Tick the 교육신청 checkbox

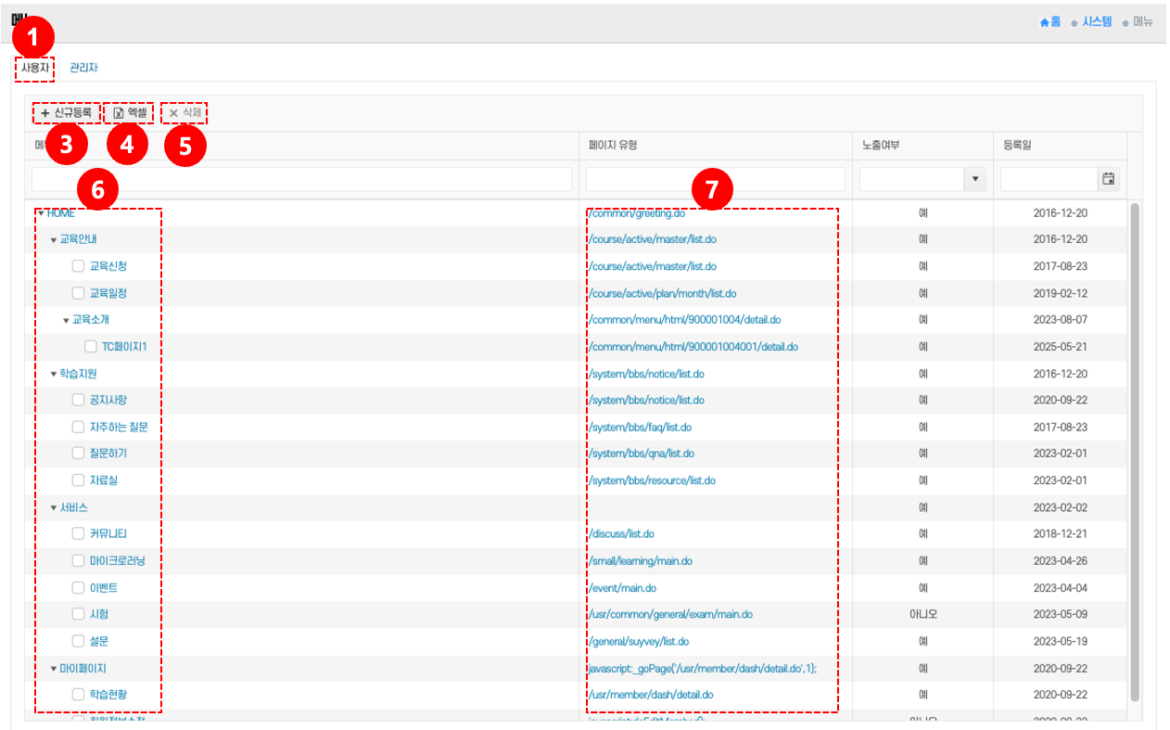coord(78,266)
